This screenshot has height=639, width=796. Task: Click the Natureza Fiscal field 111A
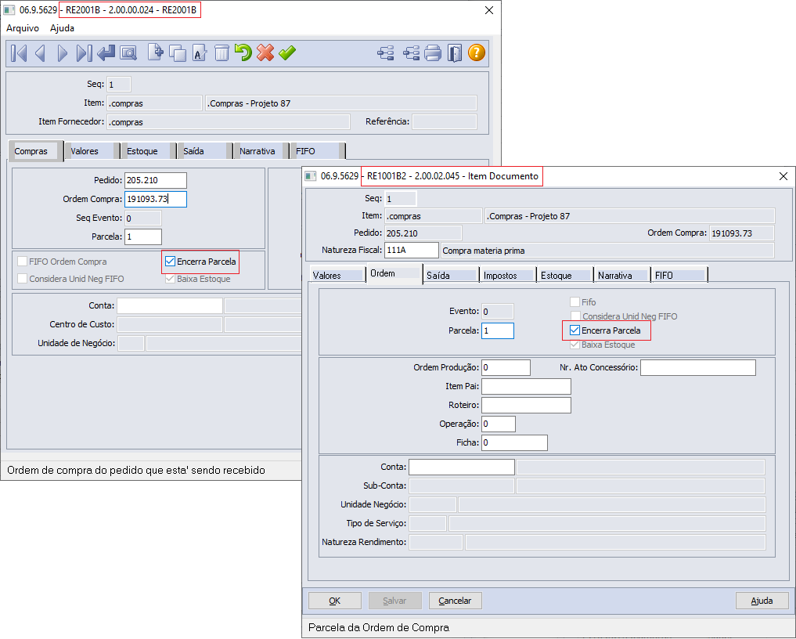tap(411, 251)
